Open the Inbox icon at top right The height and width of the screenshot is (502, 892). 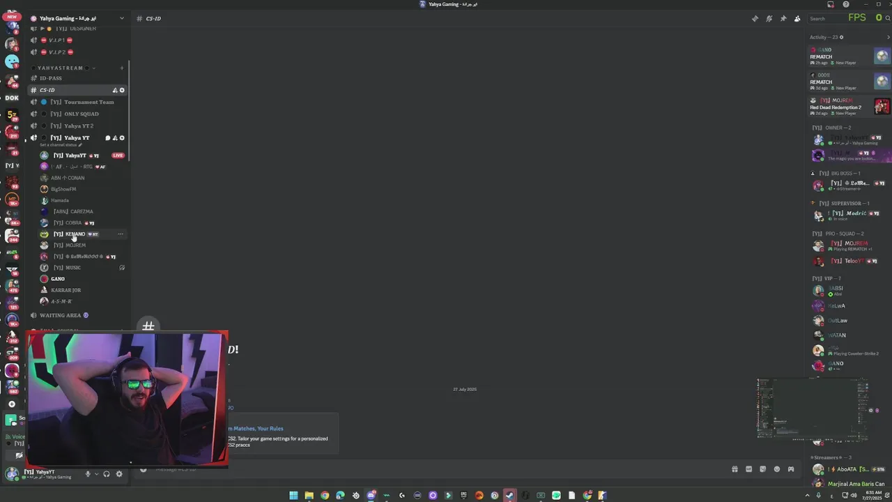pos(829,4)
